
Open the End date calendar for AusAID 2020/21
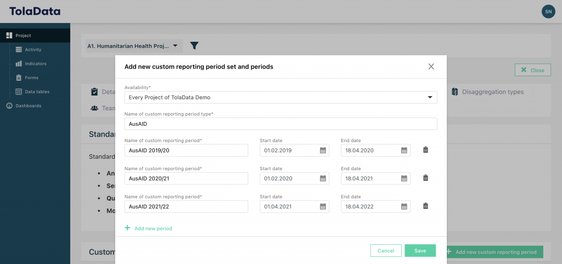pos(404,178)
